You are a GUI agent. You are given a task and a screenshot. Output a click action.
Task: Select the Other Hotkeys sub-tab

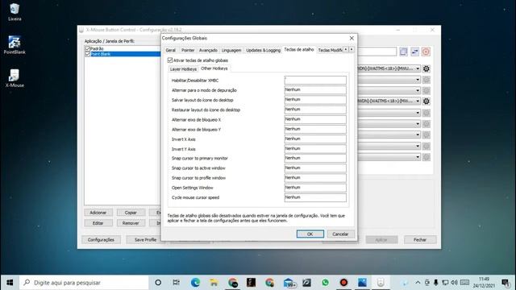214,68
